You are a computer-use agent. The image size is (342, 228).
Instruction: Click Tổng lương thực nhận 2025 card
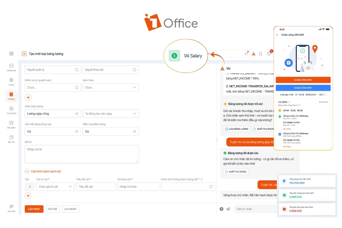coord(307,181)
